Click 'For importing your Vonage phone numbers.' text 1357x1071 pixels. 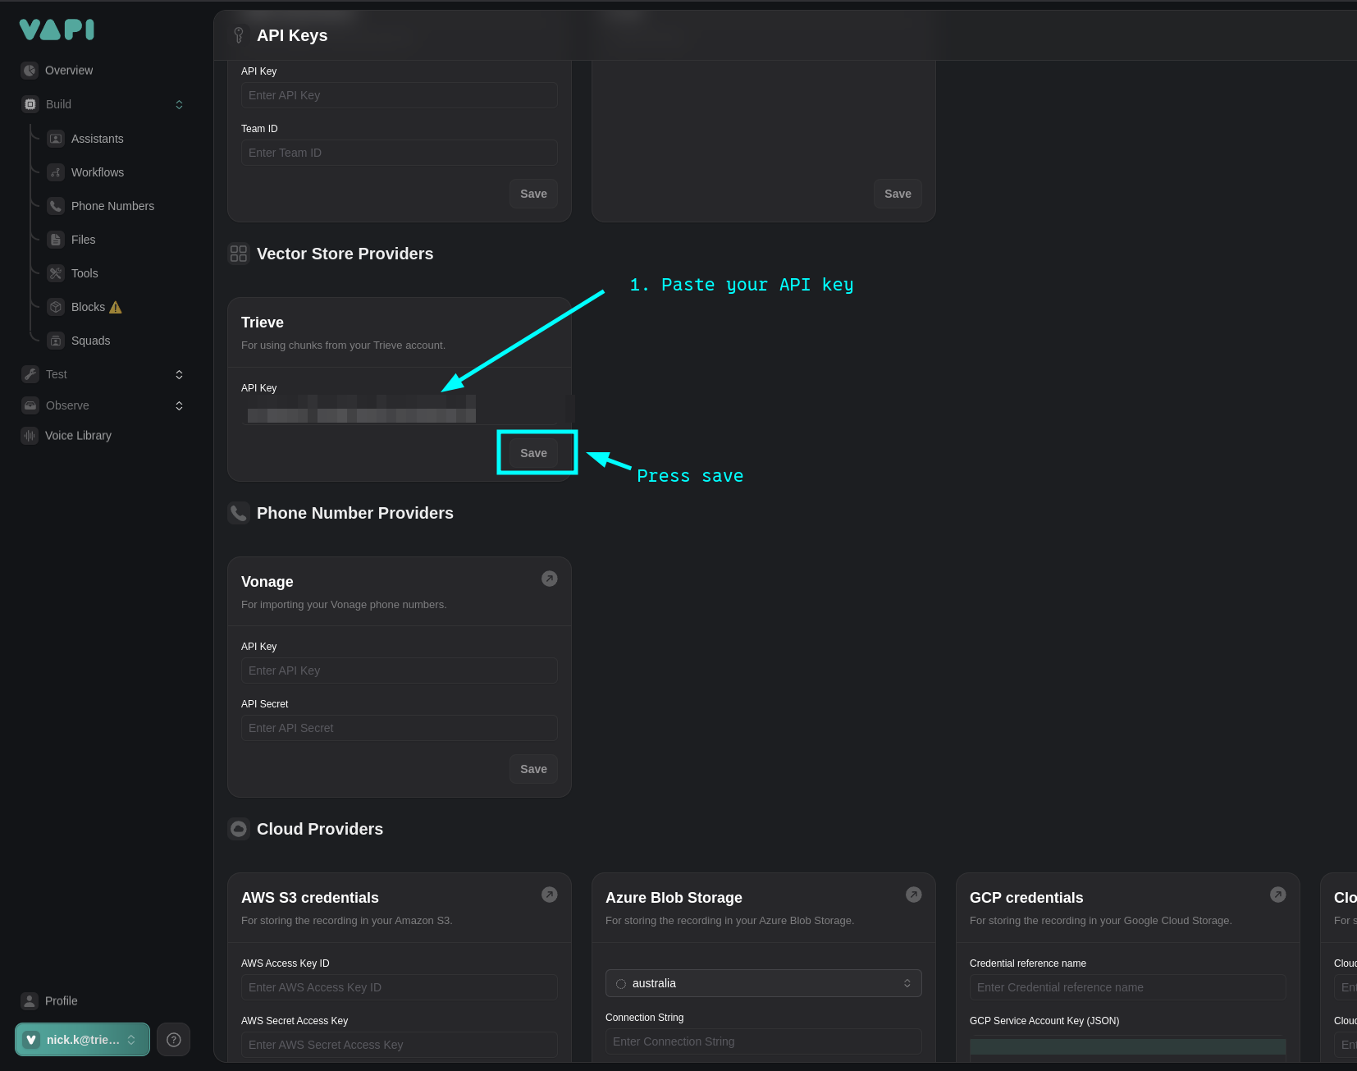[x=344, y=605]
